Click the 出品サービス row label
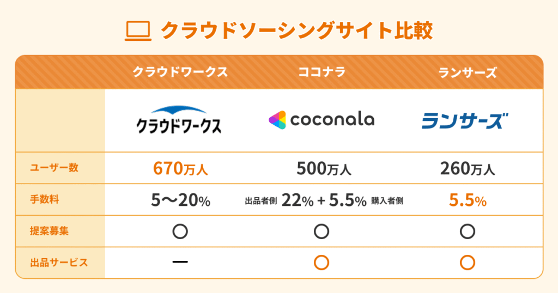The width and height of the screenshot is (558, 293). [59, 263]
